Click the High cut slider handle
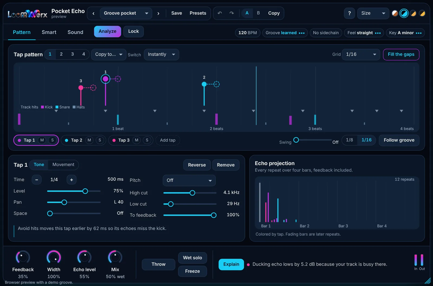Viewport: 433px width, 286px height. [192, 193]
